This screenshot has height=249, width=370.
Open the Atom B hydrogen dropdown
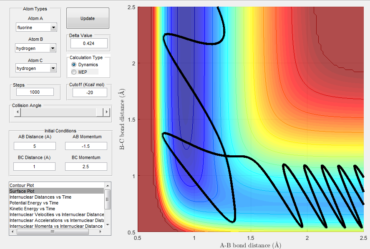click(x=35, y=48)
